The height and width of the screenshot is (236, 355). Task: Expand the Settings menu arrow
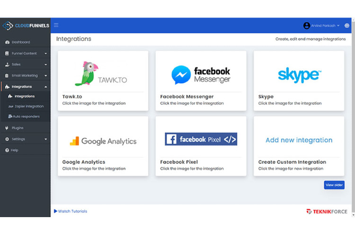46,139
